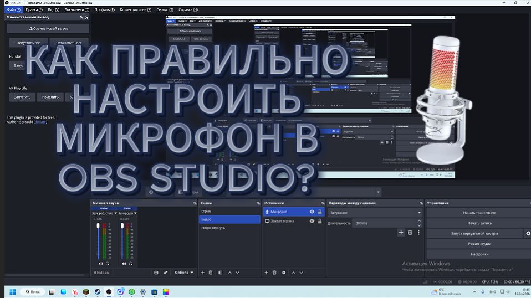Undock the Сцены panel
This screenshot has width=531, height=298.
(258, 203)
